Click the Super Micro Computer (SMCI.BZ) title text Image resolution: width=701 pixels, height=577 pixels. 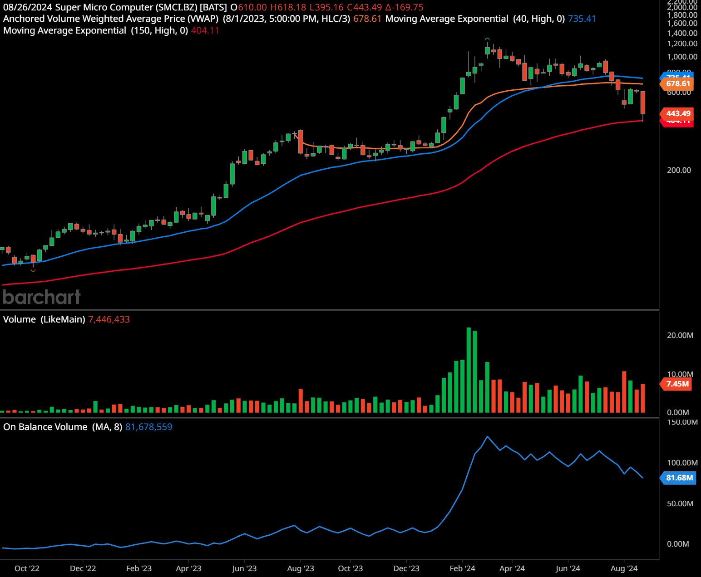point(126,7)
